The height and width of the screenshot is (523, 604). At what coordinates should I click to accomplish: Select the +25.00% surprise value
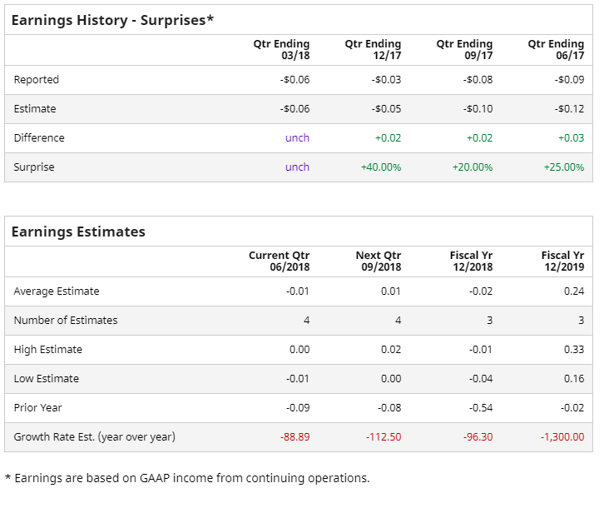click(x=563, y=167)
